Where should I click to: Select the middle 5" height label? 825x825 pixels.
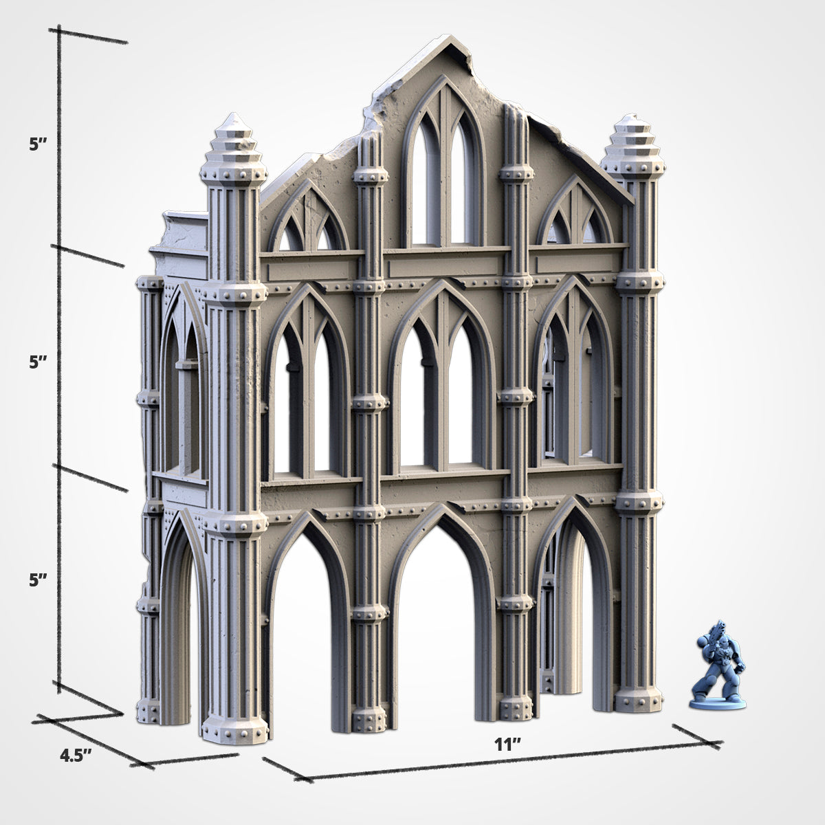click(38, 362)
